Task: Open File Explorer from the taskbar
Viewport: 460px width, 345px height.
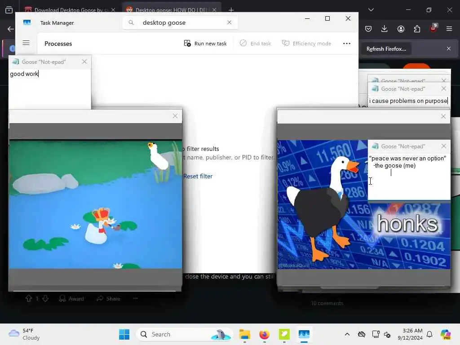Action: click(x=244, y=334)
